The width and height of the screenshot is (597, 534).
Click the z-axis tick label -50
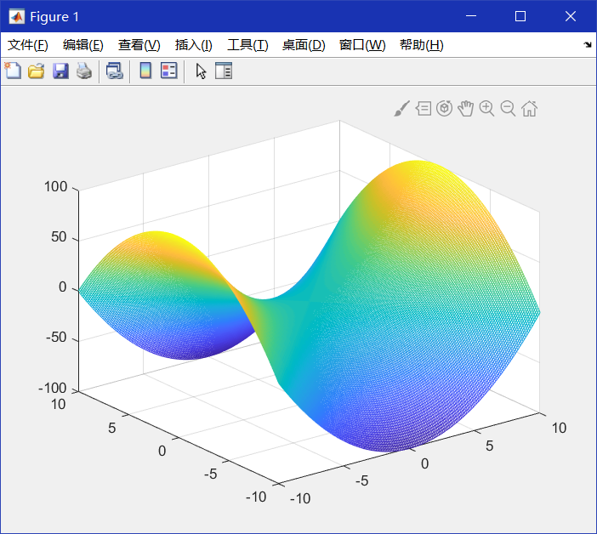pos(56,338)
